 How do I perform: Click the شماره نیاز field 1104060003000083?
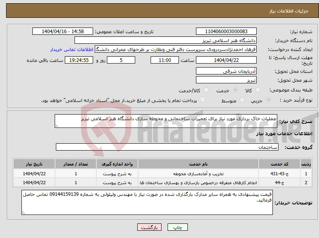tap(226, 31)
